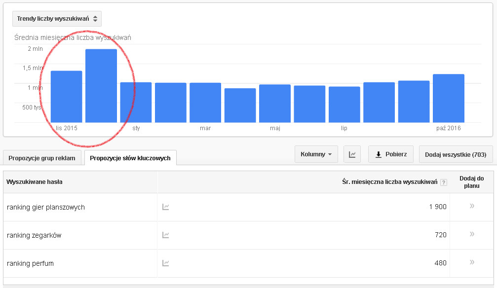Image resolution: width=497 pixels, height=288 pixels.
Task: Add ranking perfum to plan arrow
Action: 472,262
